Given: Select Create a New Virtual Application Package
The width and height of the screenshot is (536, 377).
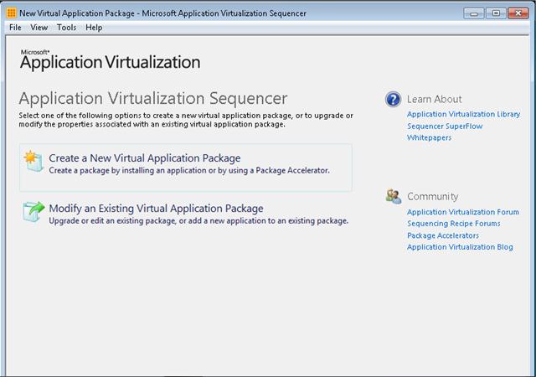Looking at the screenshot, I should [144, 158].
